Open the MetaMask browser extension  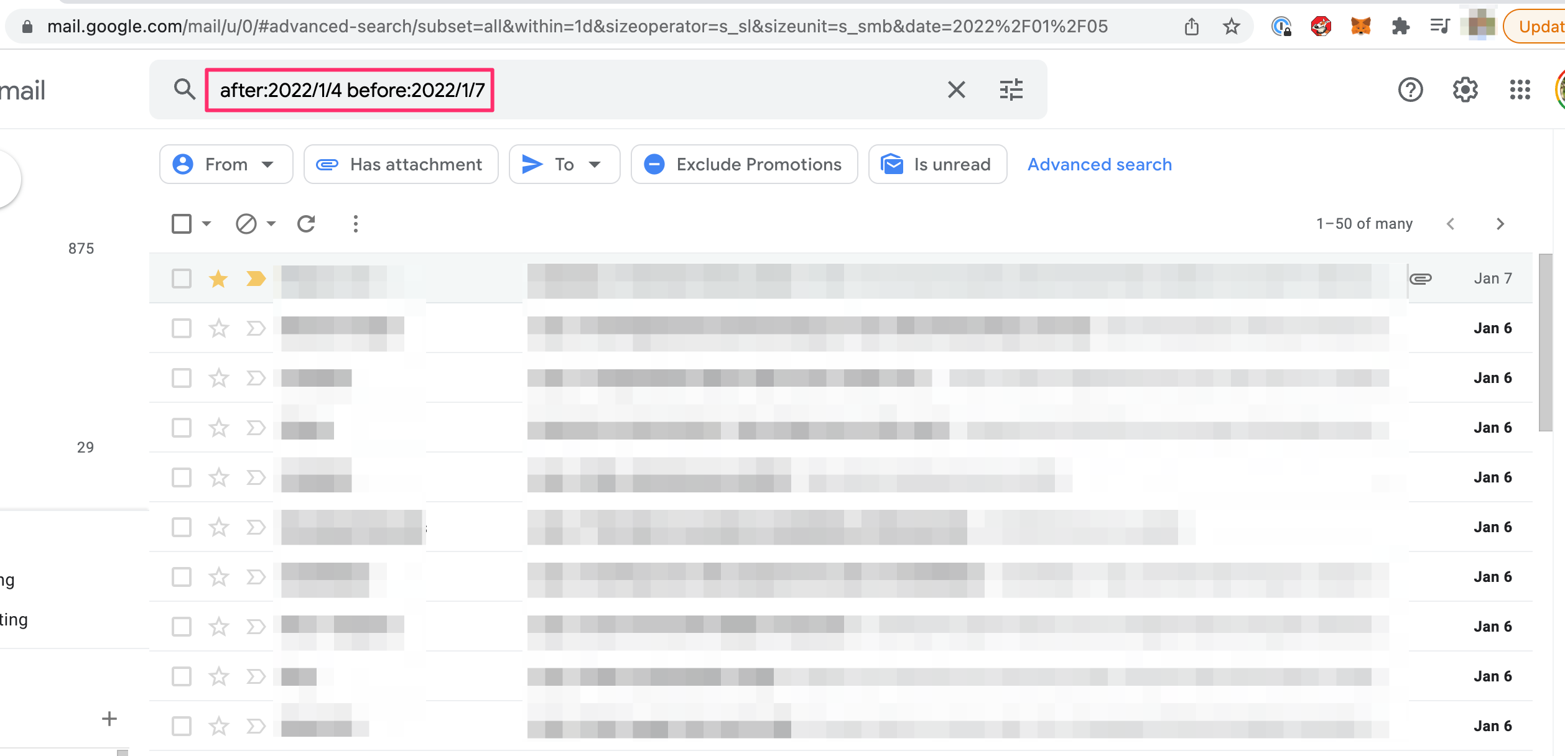click(1361, 25)
